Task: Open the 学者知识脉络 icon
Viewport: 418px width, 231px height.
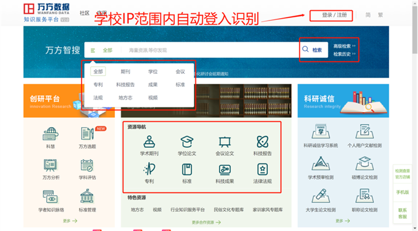Action: 51,197
